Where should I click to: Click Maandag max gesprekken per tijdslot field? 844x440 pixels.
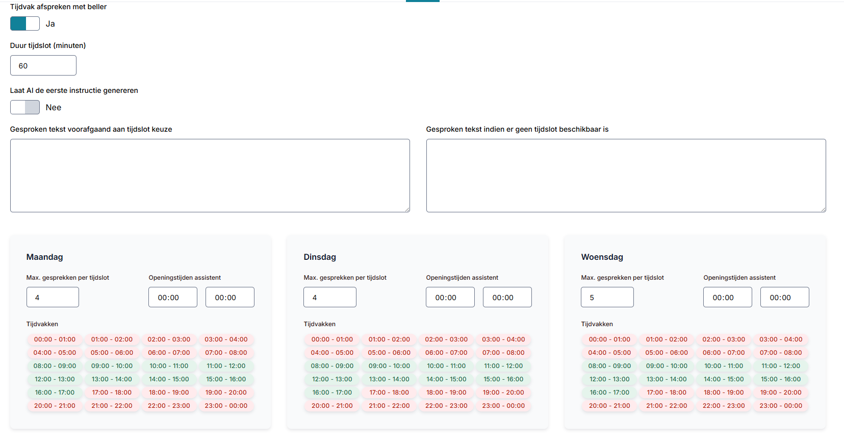[x=53, y=297]
